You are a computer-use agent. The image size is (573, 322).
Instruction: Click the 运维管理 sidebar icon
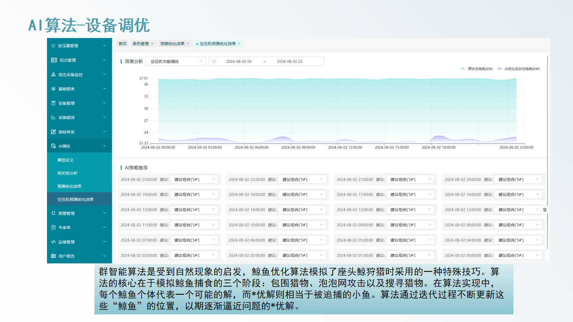53,241
